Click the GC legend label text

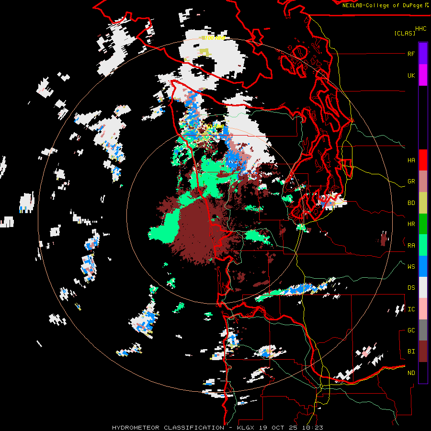(x=411, y=330)
